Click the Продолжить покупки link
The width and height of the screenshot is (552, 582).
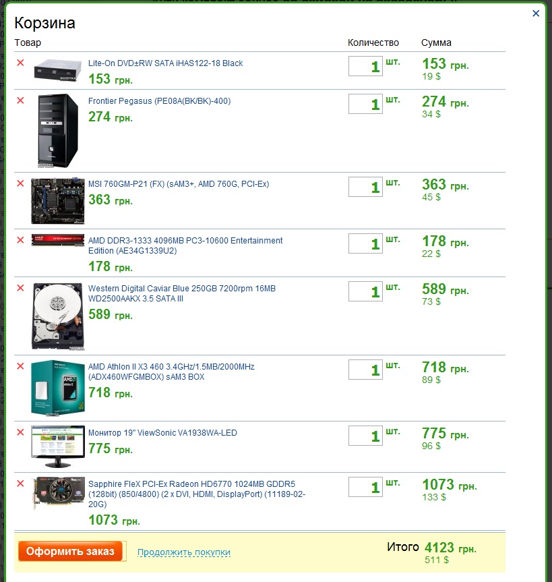pyautogui.click(x=184, y=552)
